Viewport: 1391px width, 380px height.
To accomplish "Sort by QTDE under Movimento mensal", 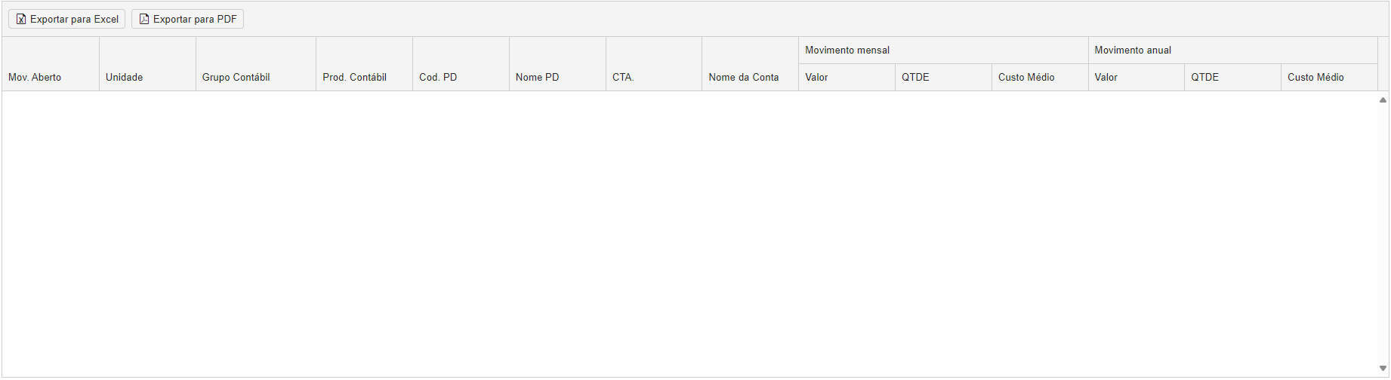I will point(915,77).
